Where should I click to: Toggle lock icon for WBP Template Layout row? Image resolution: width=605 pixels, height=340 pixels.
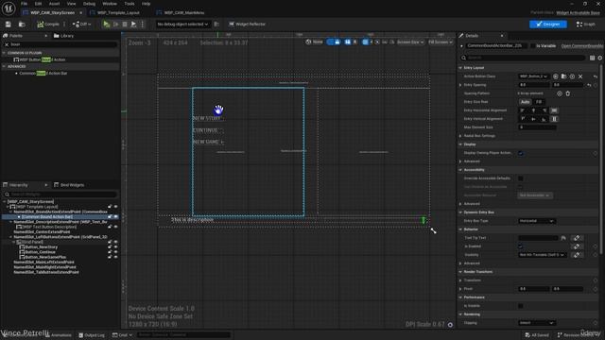[110, 207]
